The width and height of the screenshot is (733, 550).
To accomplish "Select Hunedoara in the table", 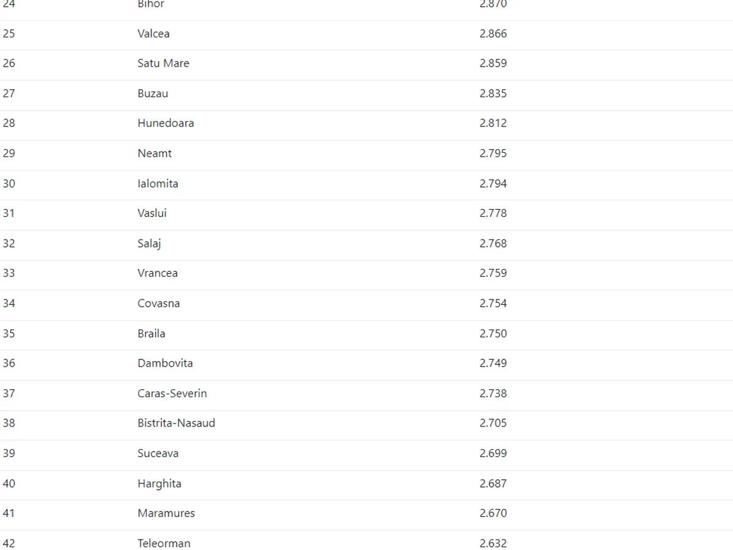I will pos(166,123).
